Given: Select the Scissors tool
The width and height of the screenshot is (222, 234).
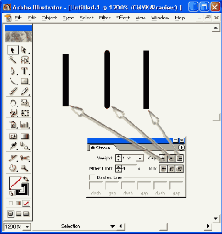Looking at the screenshot, I should tap(25, 158).
